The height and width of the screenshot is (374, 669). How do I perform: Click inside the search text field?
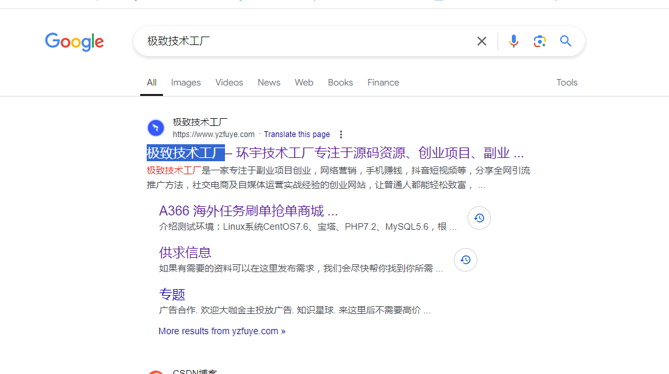click(x=306, y=42)
